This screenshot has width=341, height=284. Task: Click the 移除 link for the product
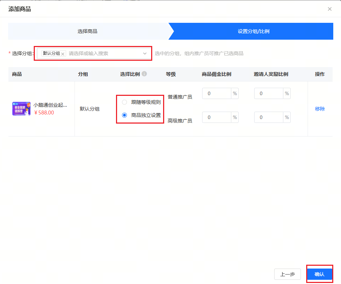click(x=320, y=109)
